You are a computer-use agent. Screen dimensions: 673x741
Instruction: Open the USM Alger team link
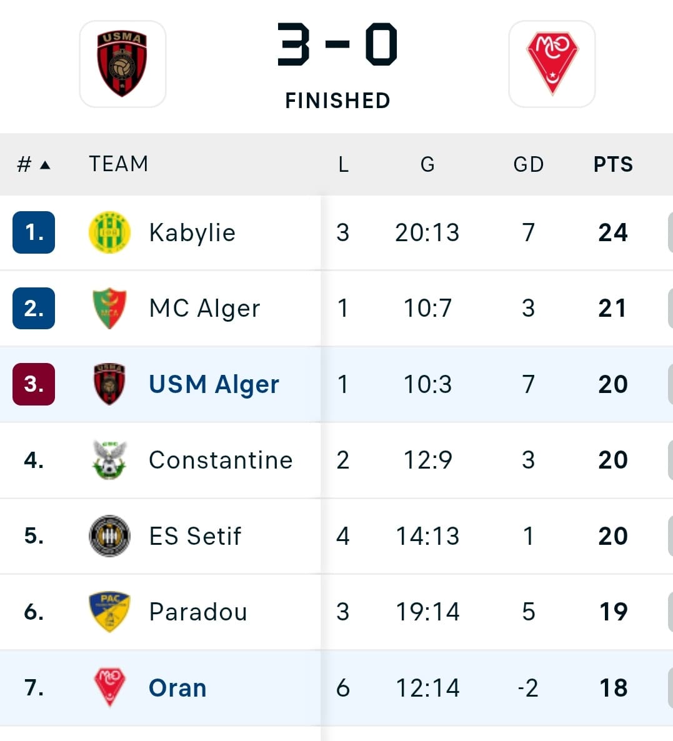(x=214, y=384)
